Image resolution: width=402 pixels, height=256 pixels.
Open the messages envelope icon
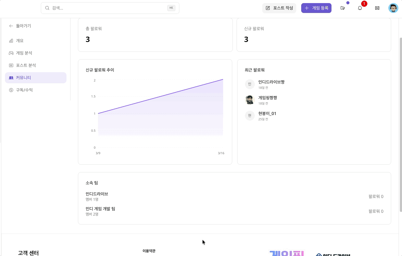click(377, 8)
